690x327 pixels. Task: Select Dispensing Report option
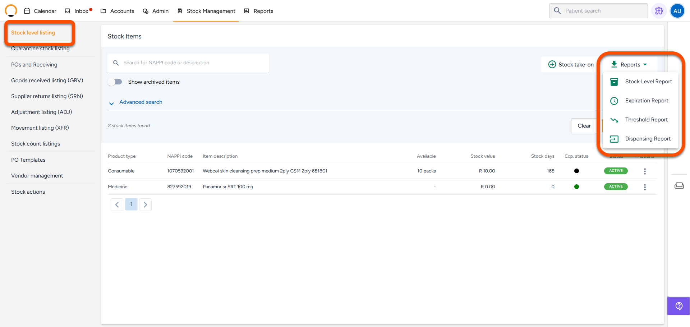pos(648,139)
